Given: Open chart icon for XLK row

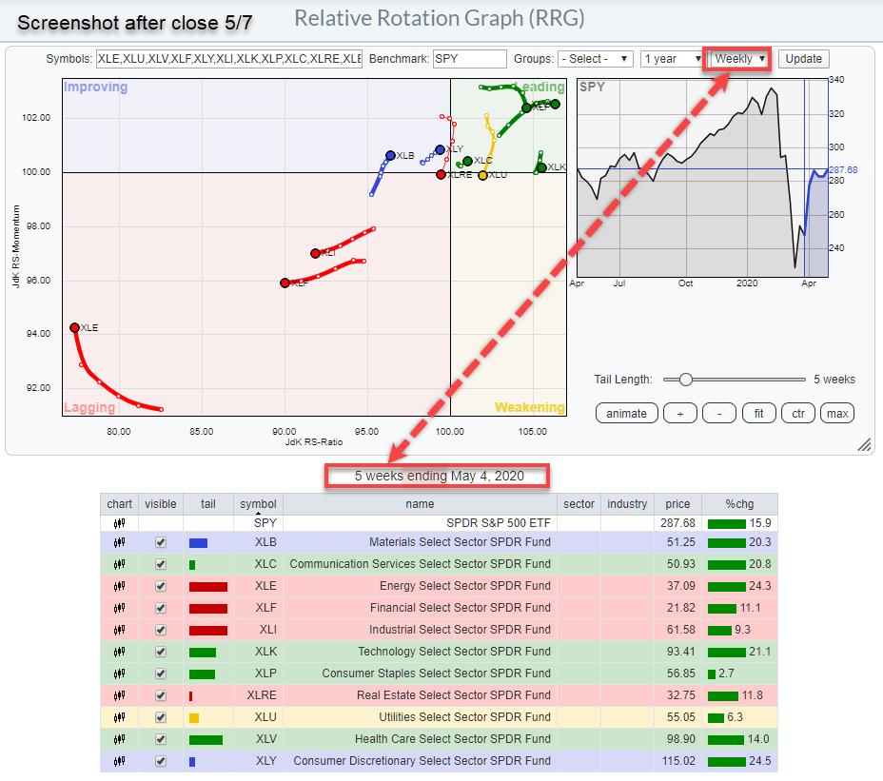Looking at the screenshot, I should point(119,652).
